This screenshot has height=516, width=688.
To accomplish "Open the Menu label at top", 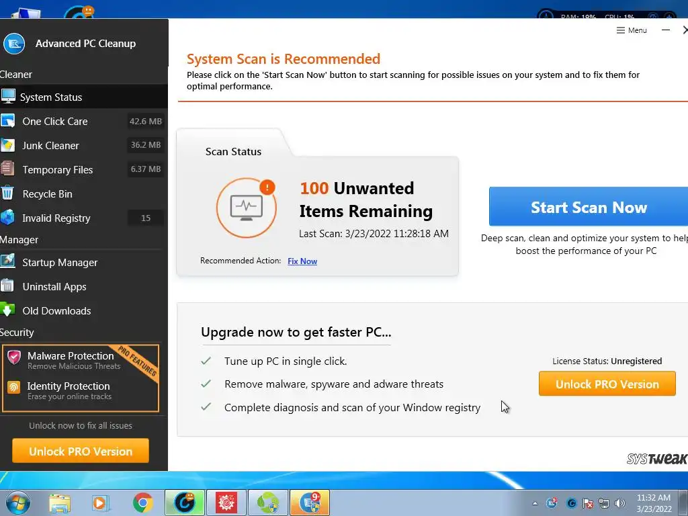I will pos(637,30).
